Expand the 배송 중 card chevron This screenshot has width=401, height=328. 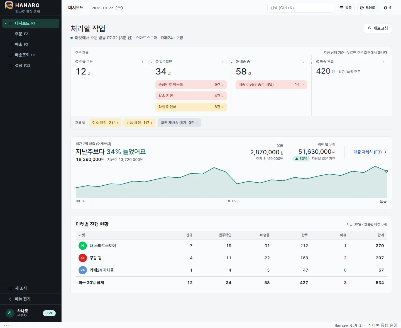[303, 62]
